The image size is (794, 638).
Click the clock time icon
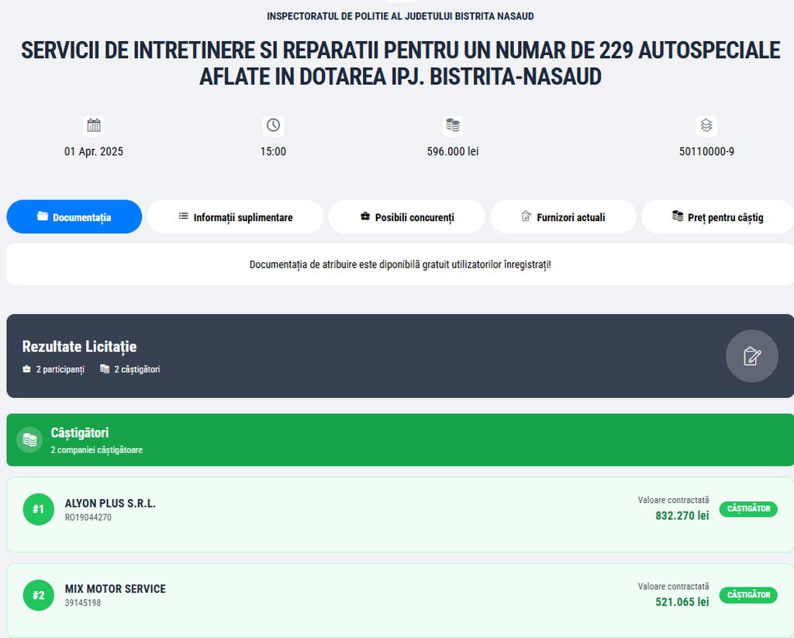pos(273,126)
